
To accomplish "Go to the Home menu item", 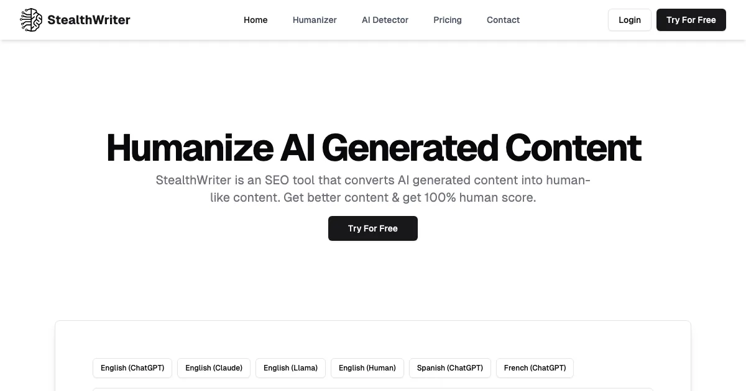I will click(x=256, y=20).
